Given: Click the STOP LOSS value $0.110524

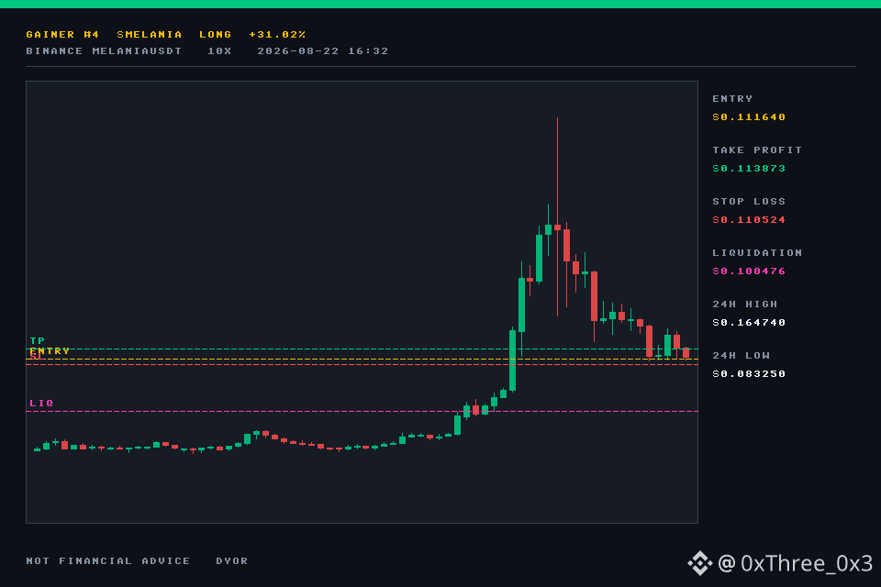Looking at the screenshot, I should (749, 219).
